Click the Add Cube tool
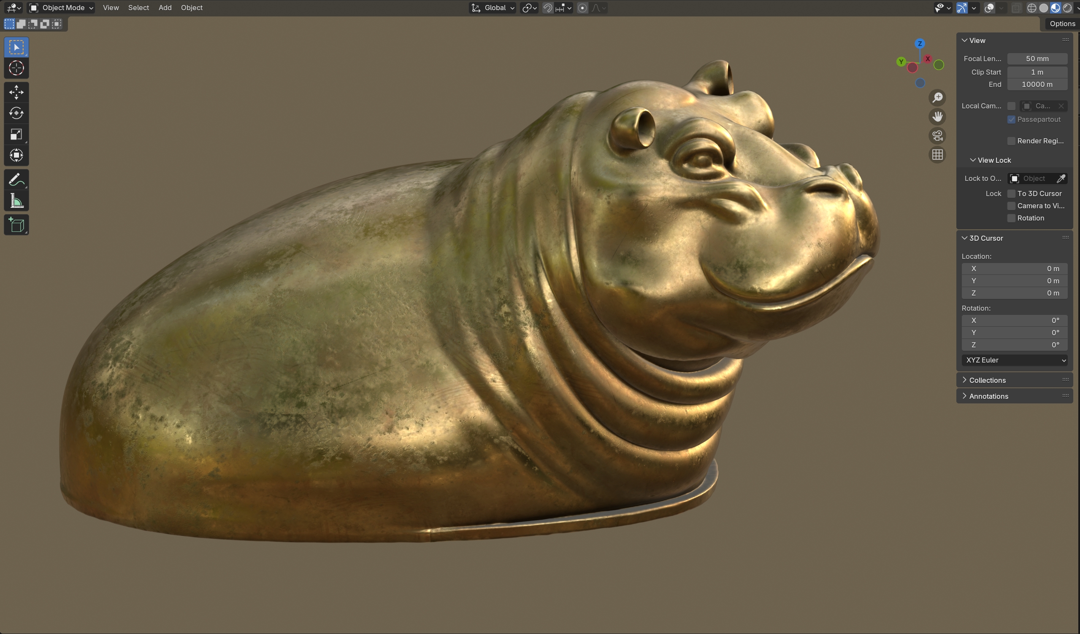 [16, 225]
